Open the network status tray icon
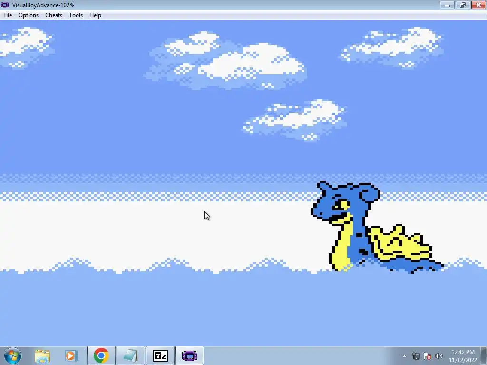 [416, 356]
